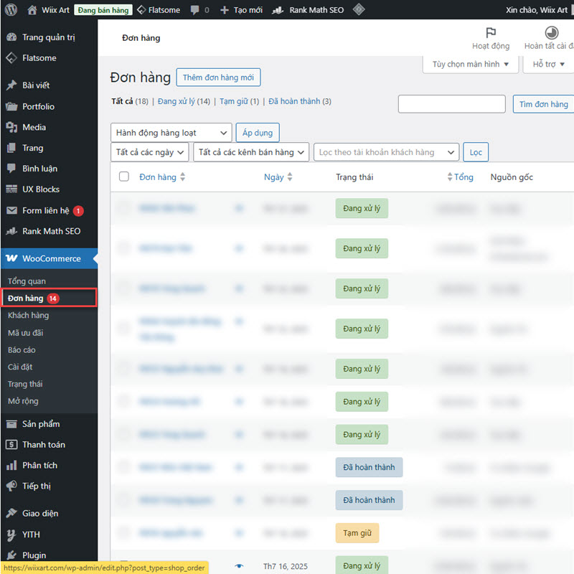Open Flatsome in the sidebar
This screenshot has width=574, height=574.
(x=49, y=58)
